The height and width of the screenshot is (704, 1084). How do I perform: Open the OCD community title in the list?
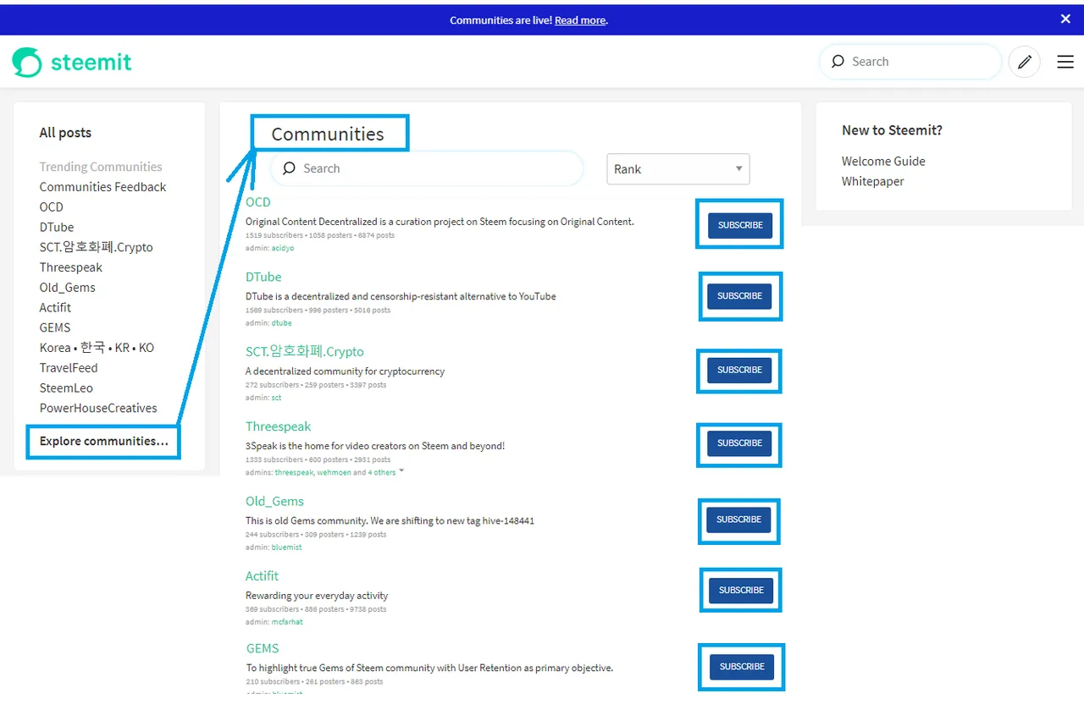pyautogui.click(x=258, y=202)
